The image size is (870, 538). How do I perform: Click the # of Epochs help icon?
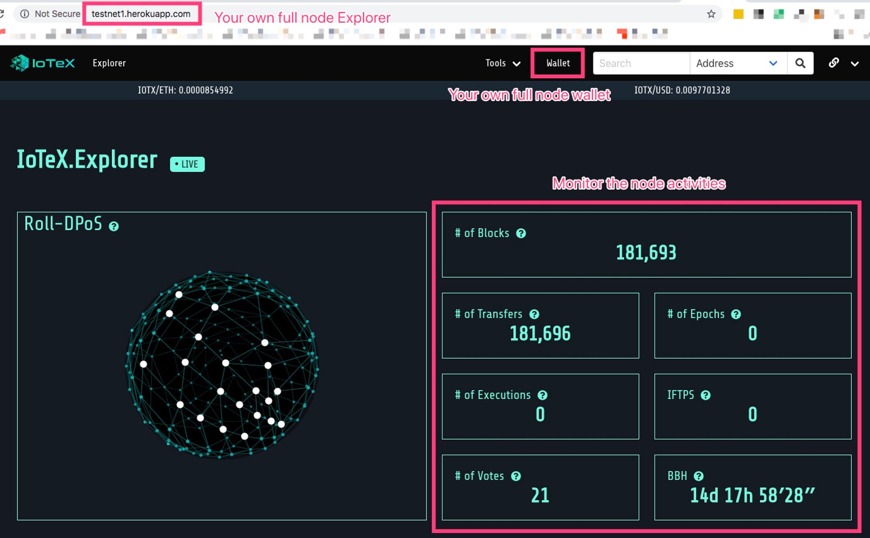736,314
